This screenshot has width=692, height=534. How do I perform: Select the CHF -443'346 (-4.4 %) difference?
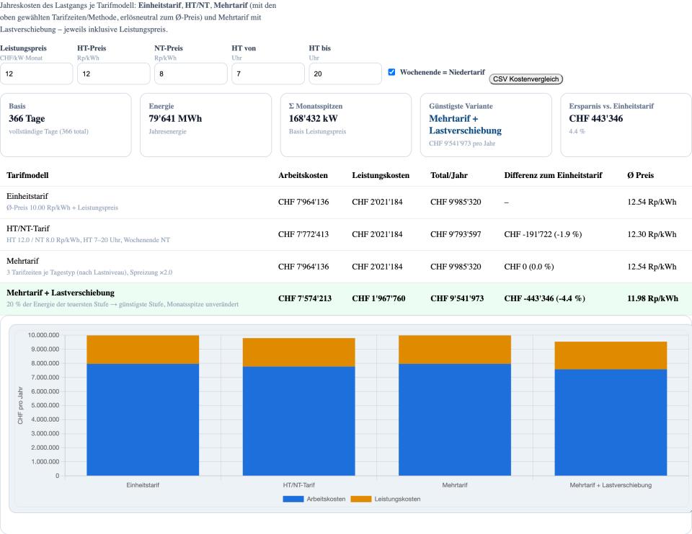[x=545, y=298]
